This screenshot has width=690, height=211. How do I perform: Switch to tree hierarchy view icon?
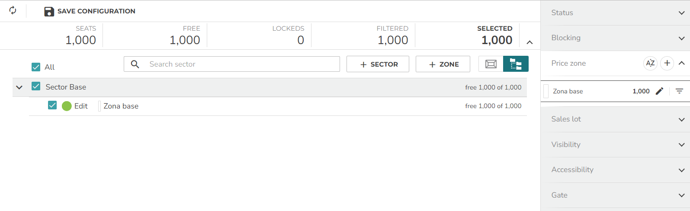pos(516,64)
